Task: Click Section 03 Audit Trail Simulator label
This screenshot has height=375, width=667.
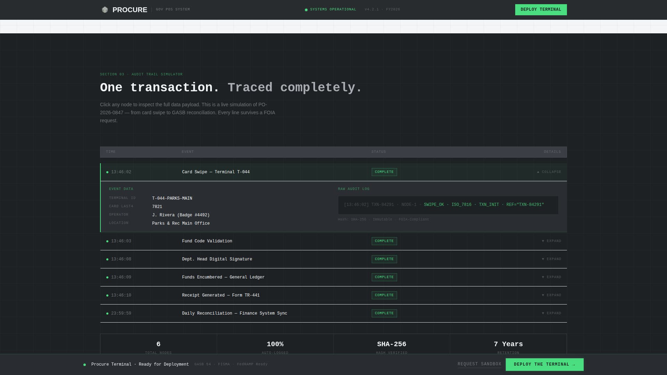Action: [141, 74]
